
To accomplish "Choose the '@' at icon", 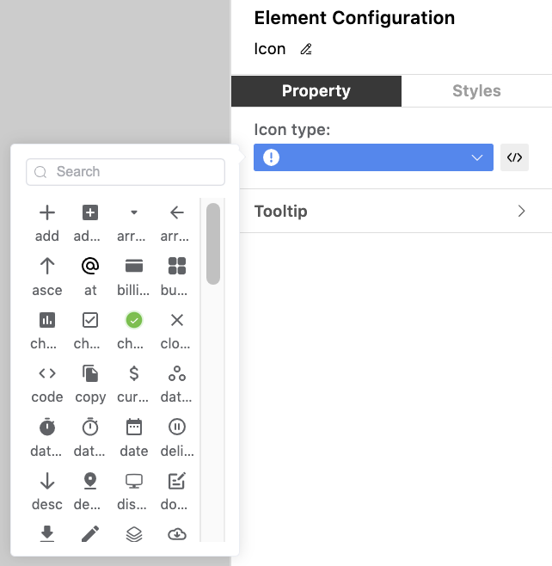I will [90, 267].
